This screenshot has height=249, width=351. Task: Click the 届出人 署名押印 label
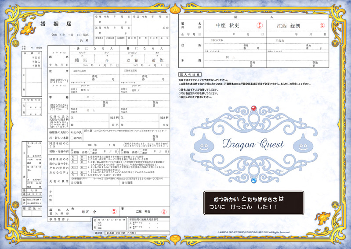(59, 212)
